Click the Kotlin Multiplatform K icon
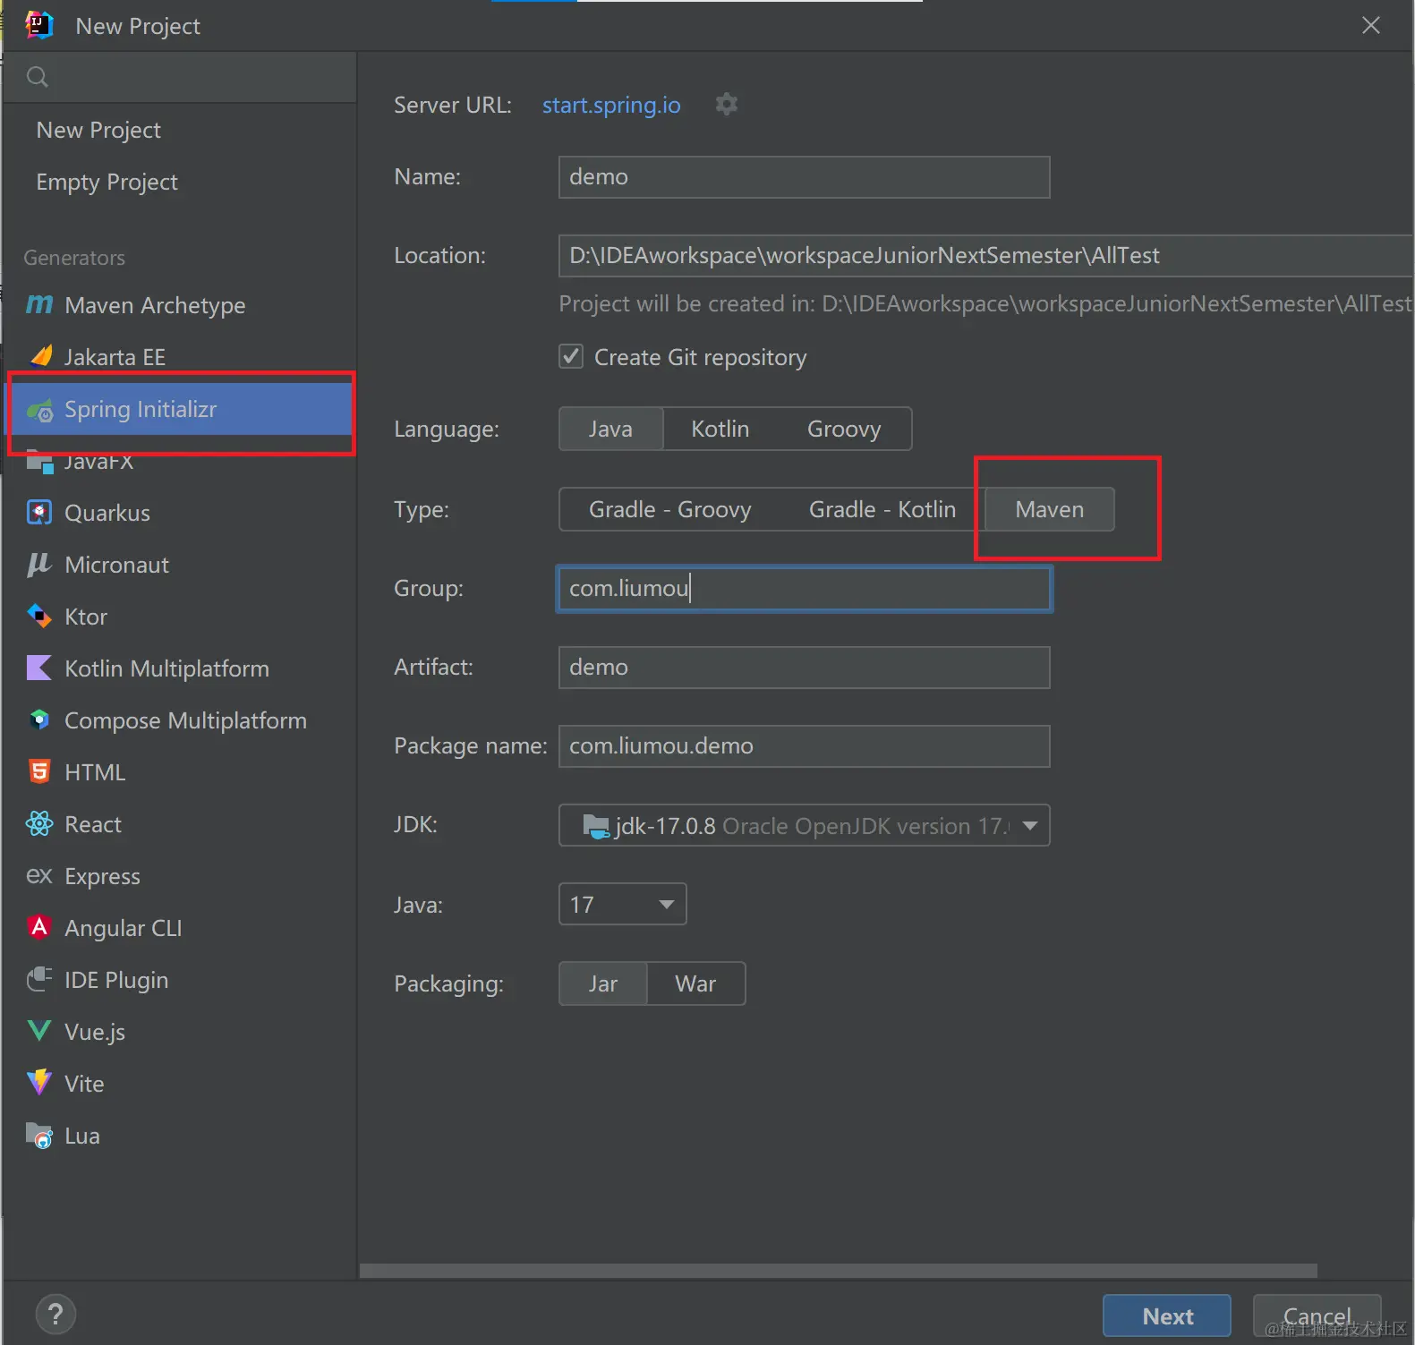 coord(39,668)
